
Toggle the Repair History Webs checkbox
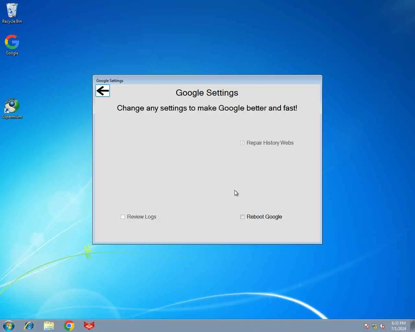(242, 143)
